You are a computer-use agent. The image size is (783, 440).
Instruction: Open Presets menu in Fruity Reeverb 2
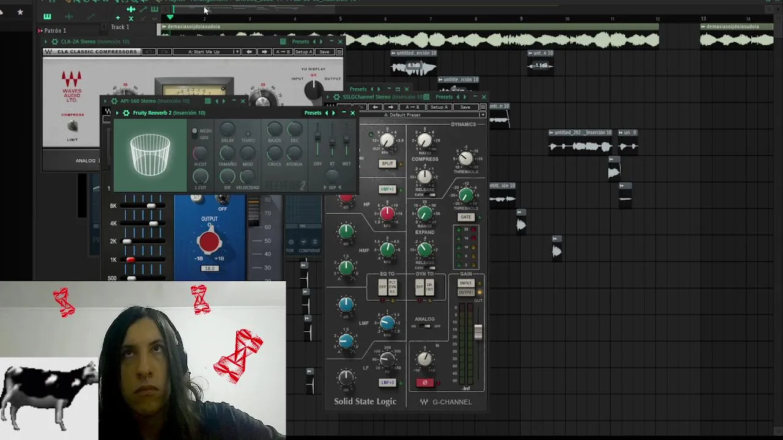click(x=313, y=113)
